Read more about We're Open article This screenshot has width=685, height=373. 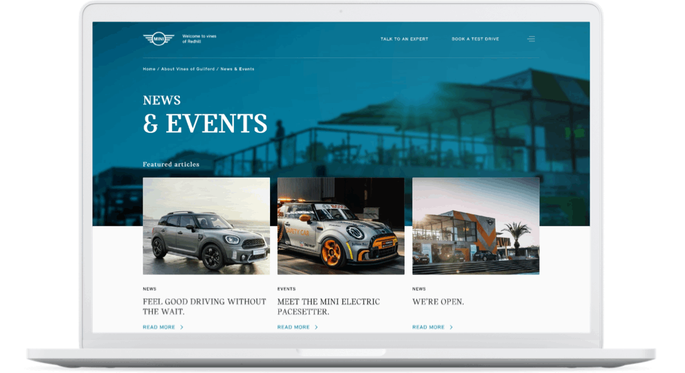tap(428, 327)
